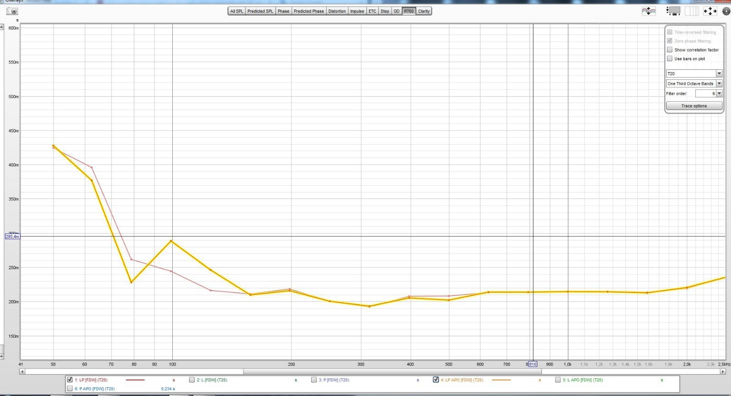
Task: Enable Use bars on plot
Action: point(670,58)
